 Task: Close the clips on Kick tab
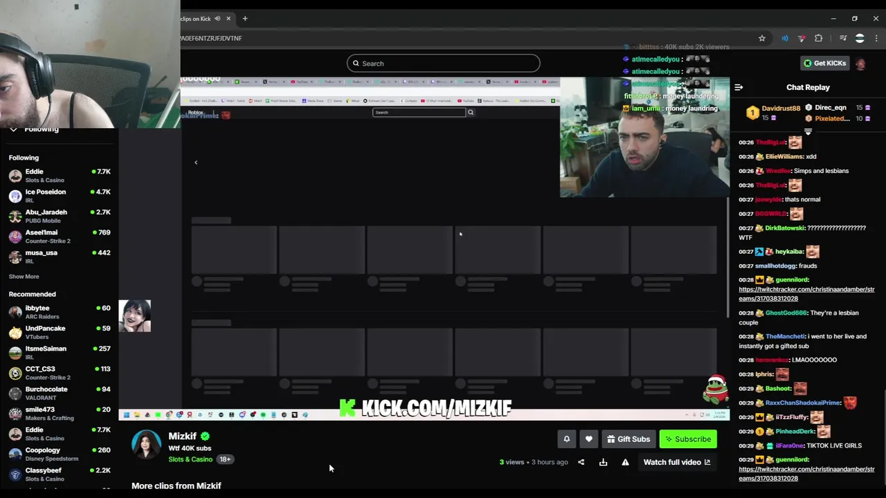(x=228, y=19)
